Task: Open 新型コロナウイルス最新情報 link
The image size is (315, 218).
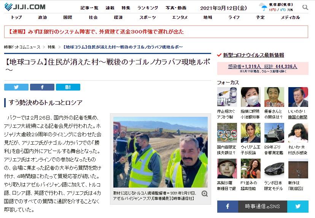Action: tap(253, 55)
